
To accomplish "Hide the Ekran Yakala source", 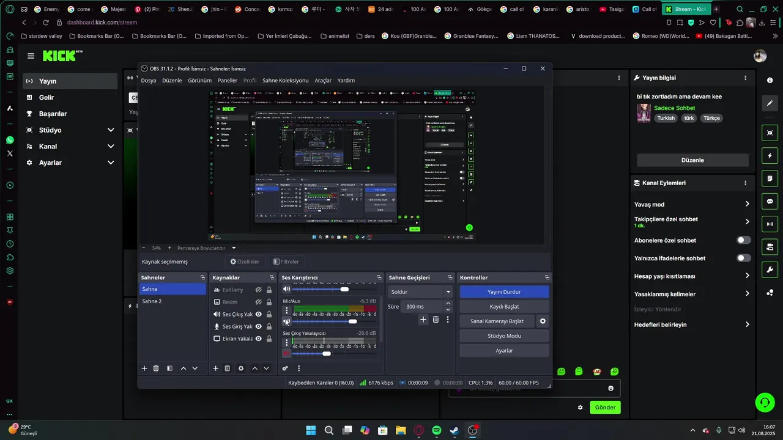I will 258,339.
